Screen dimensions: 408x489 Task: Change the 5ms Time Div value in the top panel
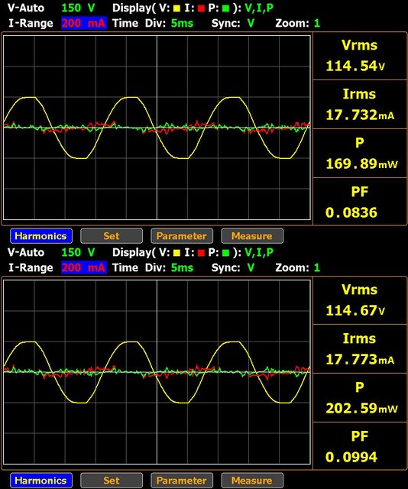182,24
